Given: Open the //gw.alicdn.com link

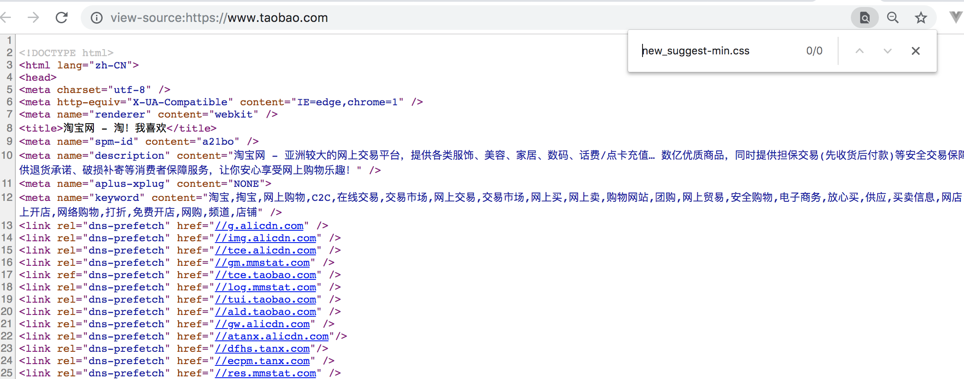Looking at the screenshot, I should tap(262, 324).
